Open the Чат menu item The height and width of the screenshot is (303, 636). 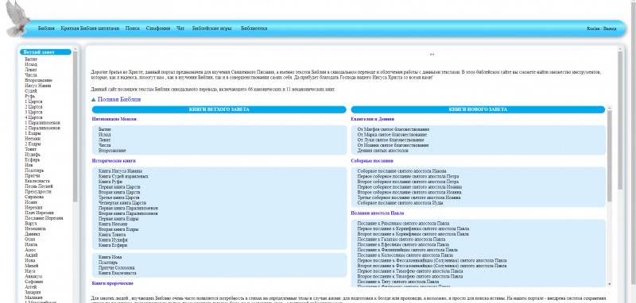(180, 29)
